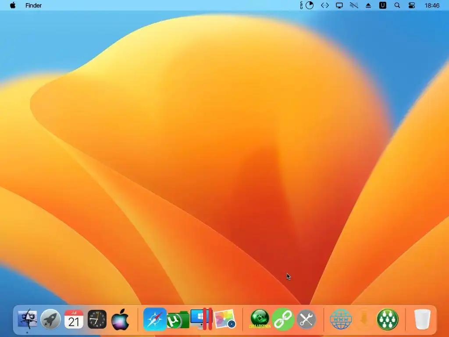
Task: Open the Apple menu
Action: (x=13, y=5)
